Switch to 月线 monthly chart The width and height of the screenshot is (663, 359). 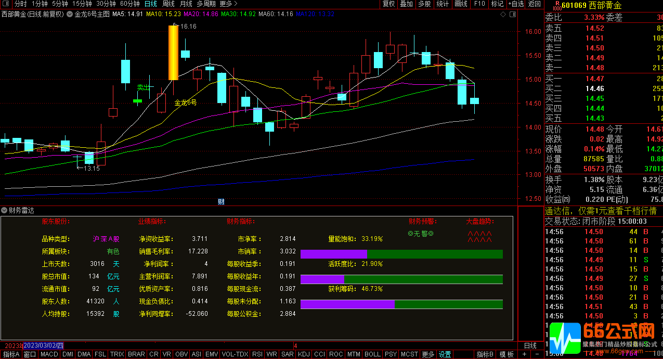[x=186, y=4]
